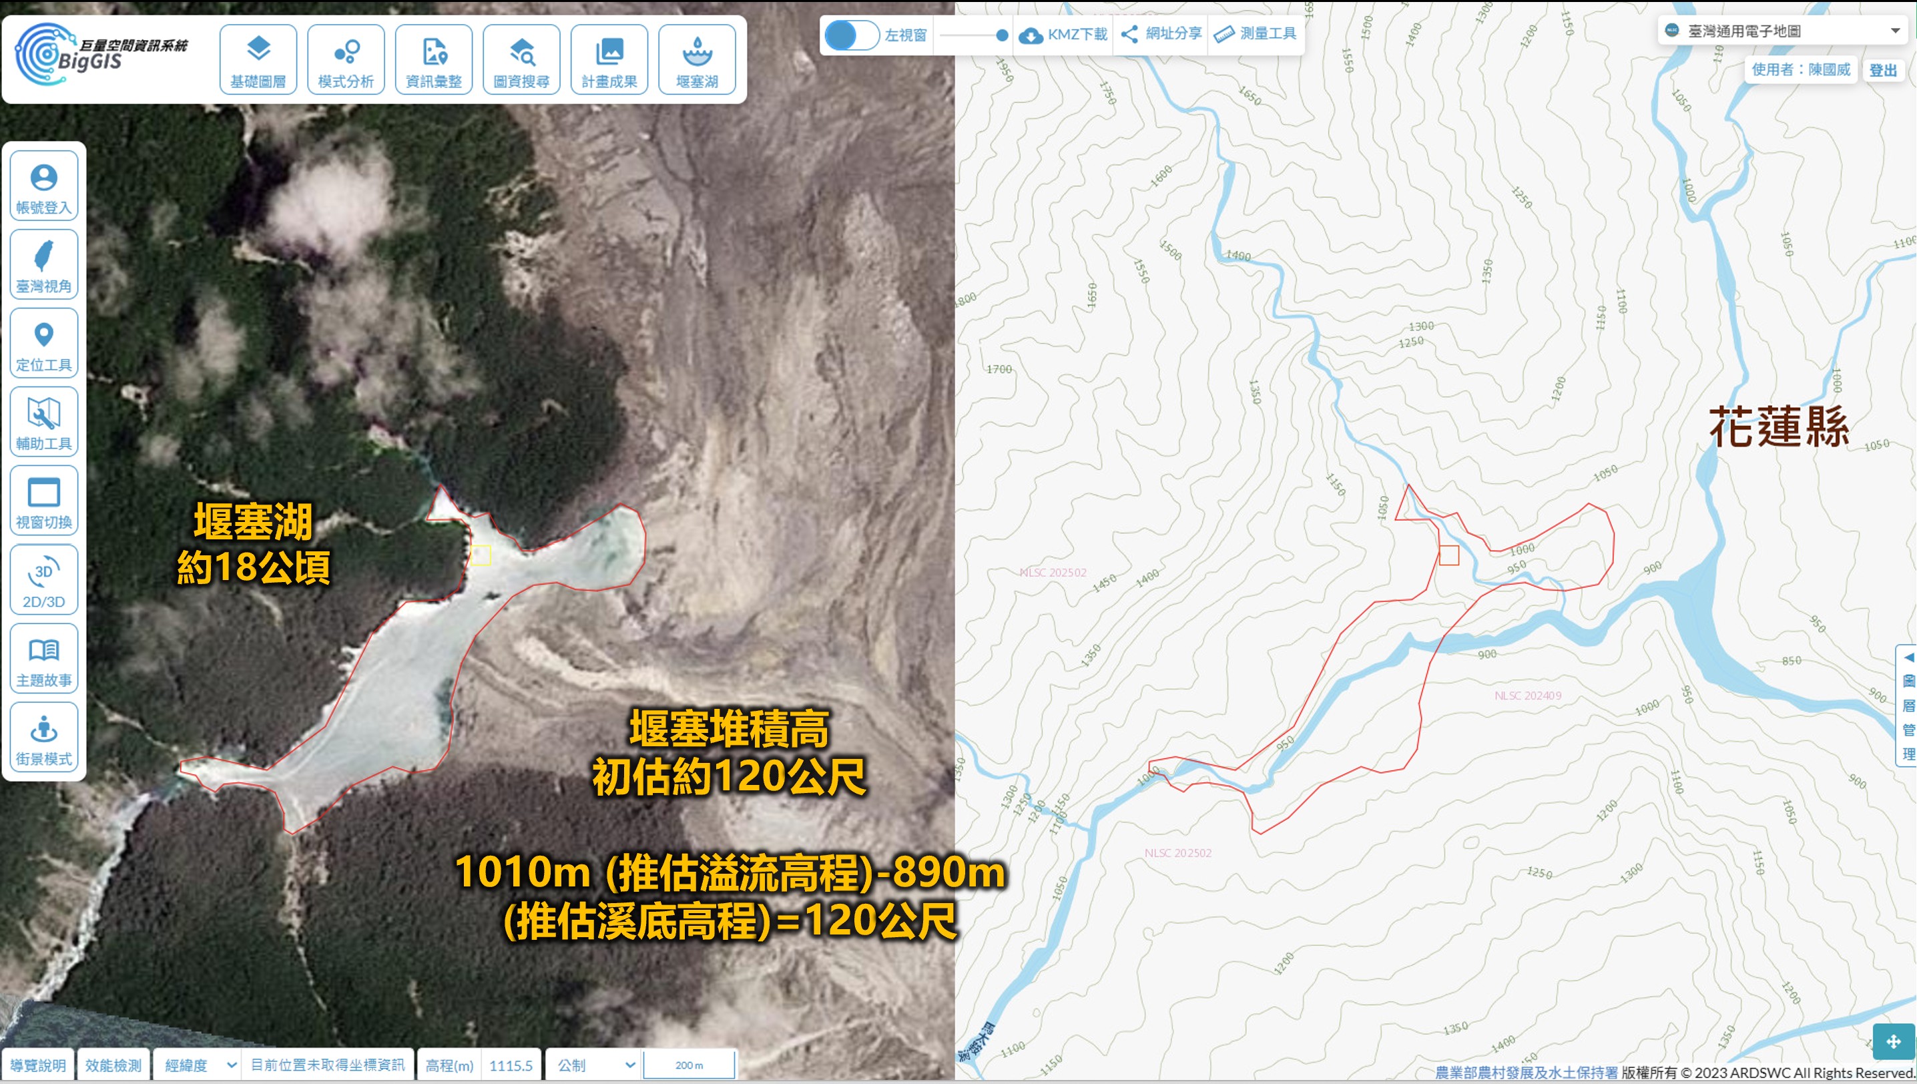Click the 臺灣視角 Taiwan view icon
The height and width of the screenshot is (1084, 1917).
click(x=44, y=264)
